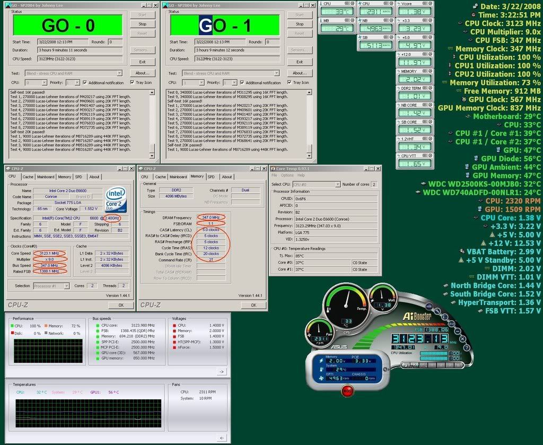543x445 pixels.
Task: Click the wrench icon in AI Booster
Action: click(x=437, y=311)
